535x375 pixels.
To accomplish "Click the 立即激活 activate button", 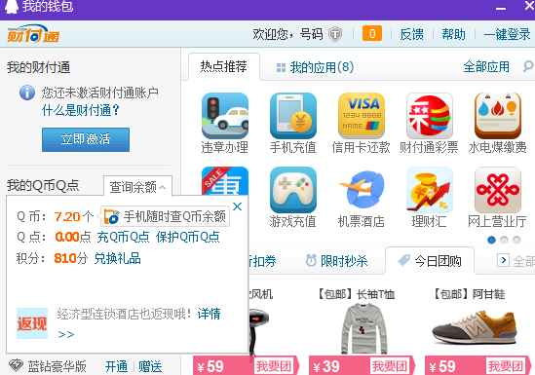I will (x=86, y=139).
